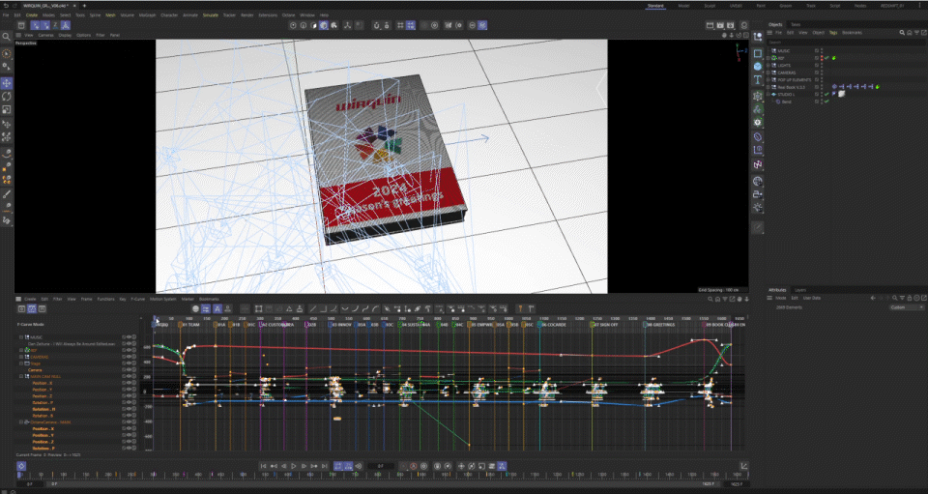
Task: Open the Custom dropdown in Attributes panel
Action: point(906,307)
